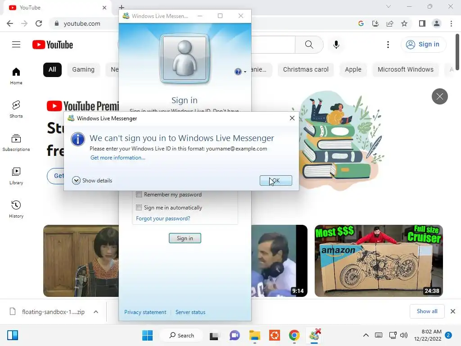Viewport: 461px width, 346px height.
Task: Select the All filter chip
Action: (52, 70)
